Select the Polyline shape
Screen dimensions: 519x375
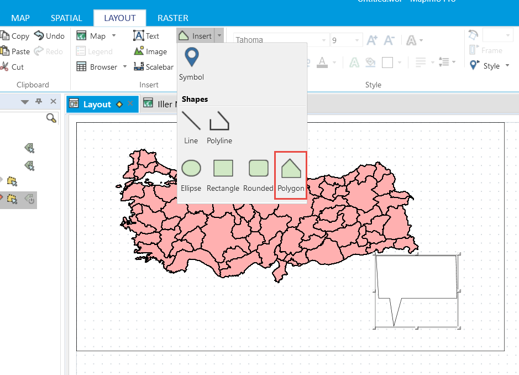coord(219,128)
